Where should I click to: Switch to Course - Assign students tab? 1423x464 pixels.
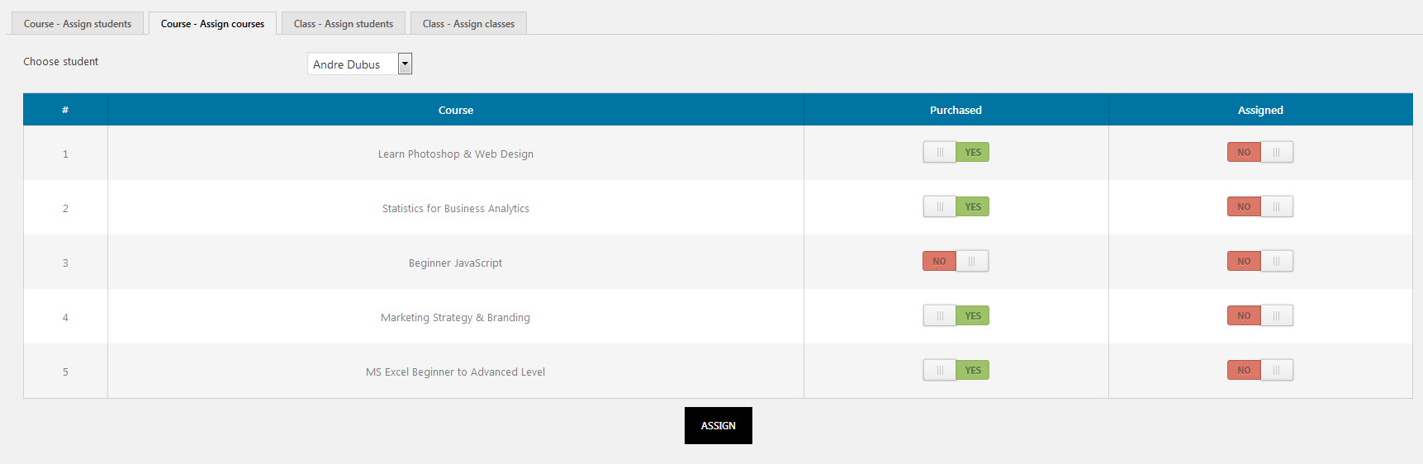pyautogui.click(x=77, y=24)
